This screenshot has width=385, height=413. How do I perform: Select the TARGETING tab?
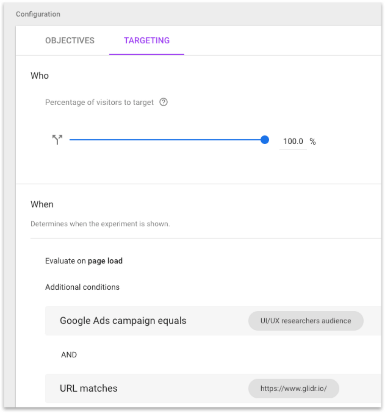147,41
